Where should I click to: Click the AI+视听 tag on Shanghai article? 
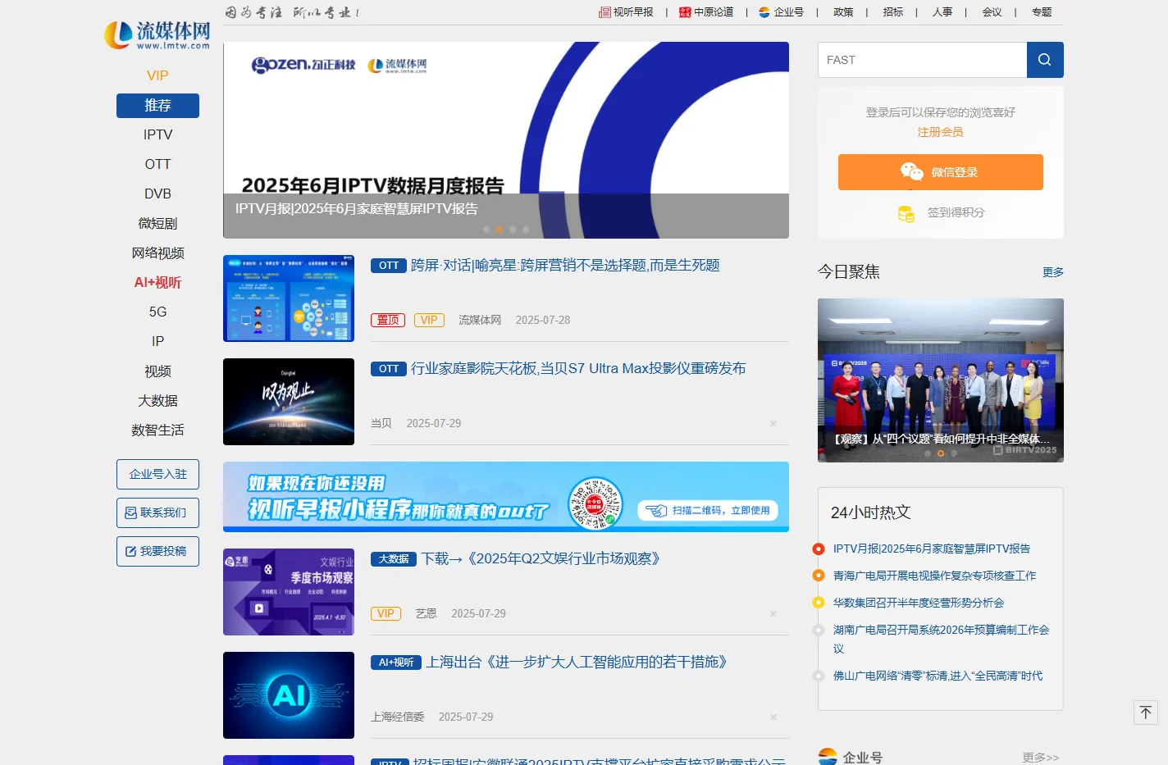pyautogui.click(x=396, y=663)
